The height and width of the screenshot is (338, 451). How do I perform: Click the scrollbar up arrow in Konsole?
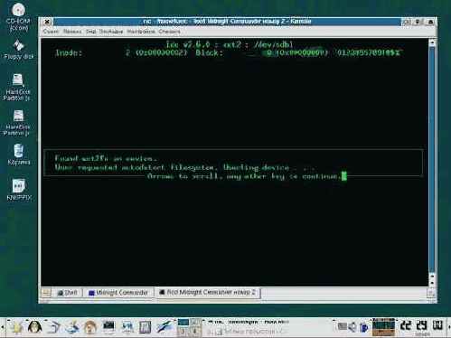click(x=432, y=42)
